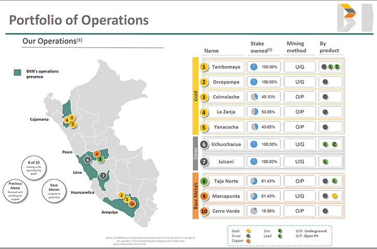Click map marker 2 in Arequipa
This screenshot has width=377, height=249.
click(121, 195)
